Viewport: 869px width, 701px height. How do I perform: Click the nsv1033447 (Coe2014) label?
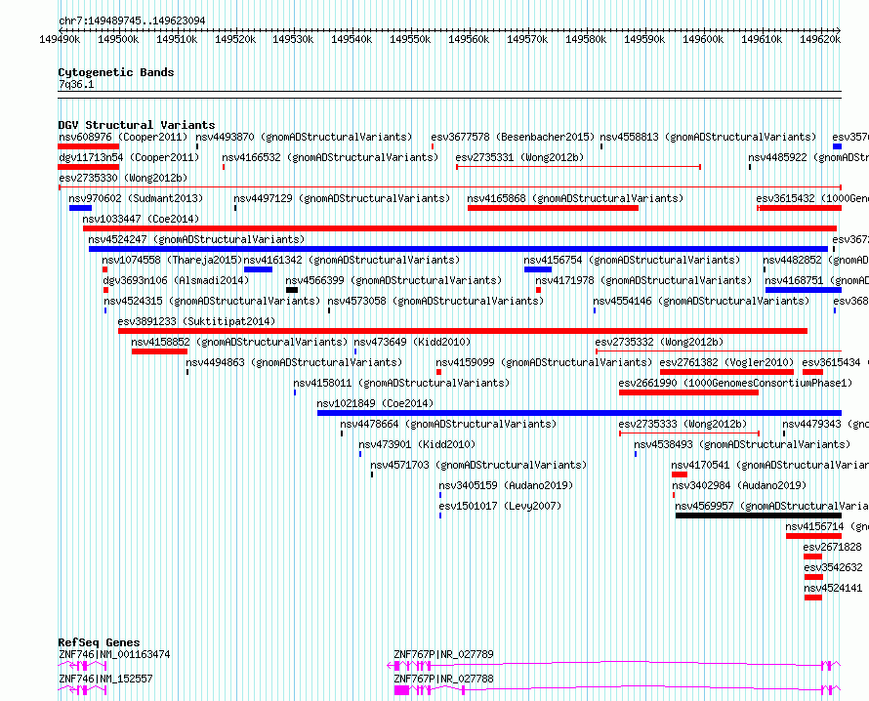(x=141, y=219)
